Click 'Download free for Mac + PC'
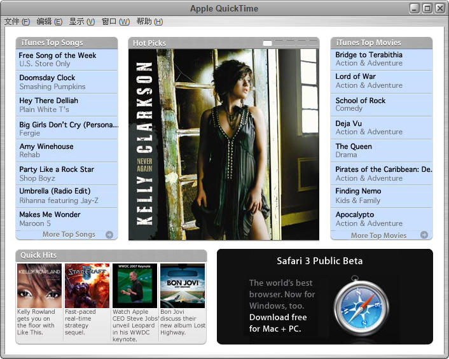This screenshot has height=359, width=449. [x=278, y=323]
